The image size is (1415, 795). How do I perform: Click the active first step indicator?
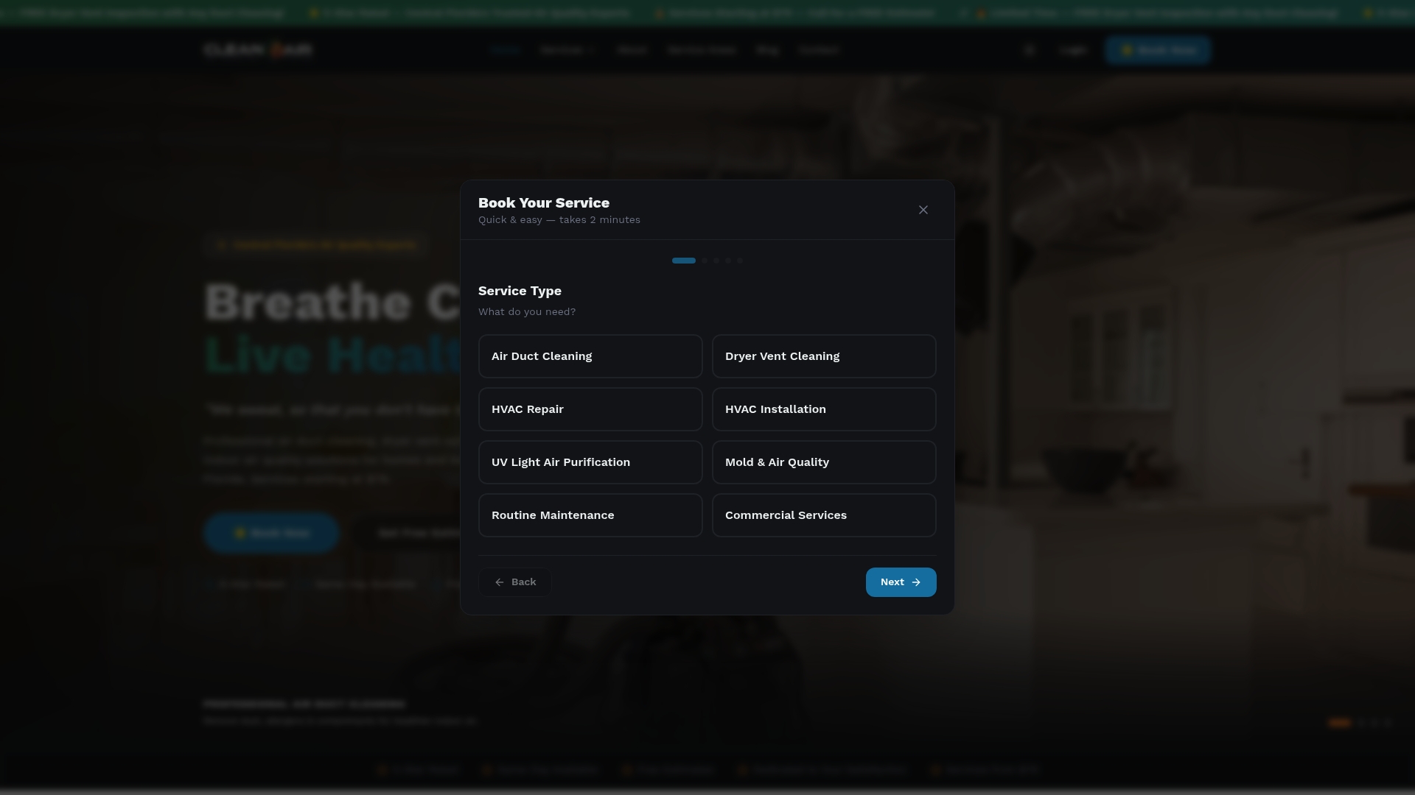coord(684,261)
